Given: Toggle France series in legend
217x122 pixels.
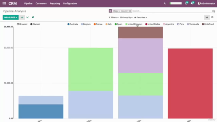Looking at the screenshot, I should click(98, 24).
